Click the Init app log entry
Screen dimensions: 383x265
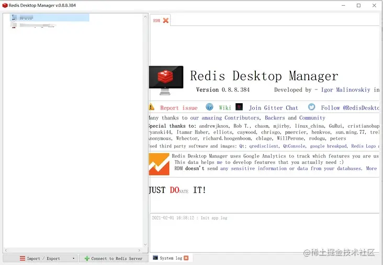[189, 218]
